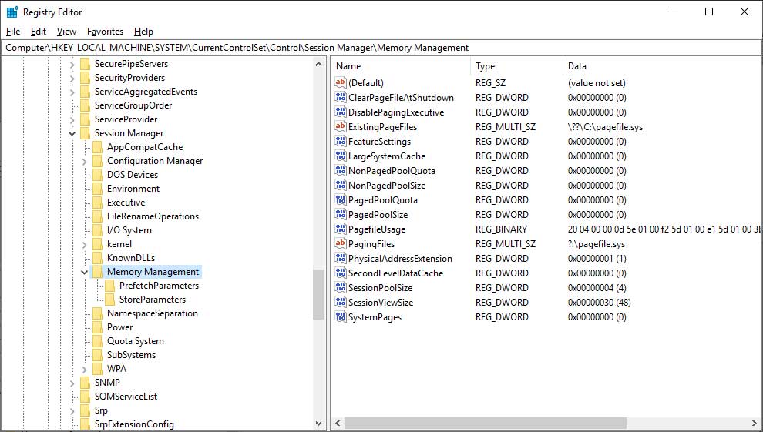This screenshot has width=763, height=432.
Task: Collapse the Session Manager tree node
Action: click(x=72, y=133)
